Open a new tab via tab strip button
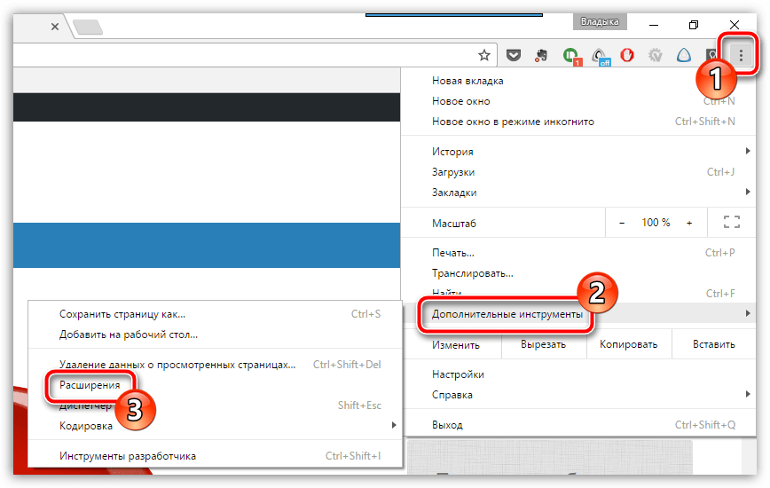The image size is (770, 488). point(88,27)
